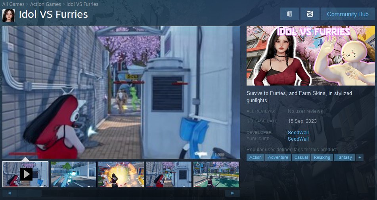Screen dimensions: 377x200
Task: Open the Community Hub
Action: (348, 14)
